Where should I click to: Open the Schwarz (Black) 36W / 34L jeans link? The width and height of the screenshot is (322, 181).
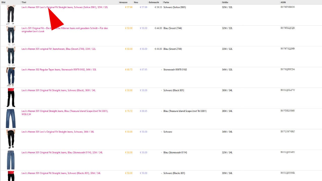[x=58, y=90]
